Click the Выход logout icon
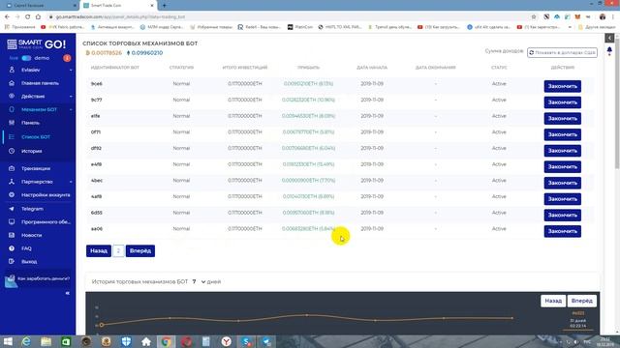The image size is (620, 348). click(x=12, y=262)
